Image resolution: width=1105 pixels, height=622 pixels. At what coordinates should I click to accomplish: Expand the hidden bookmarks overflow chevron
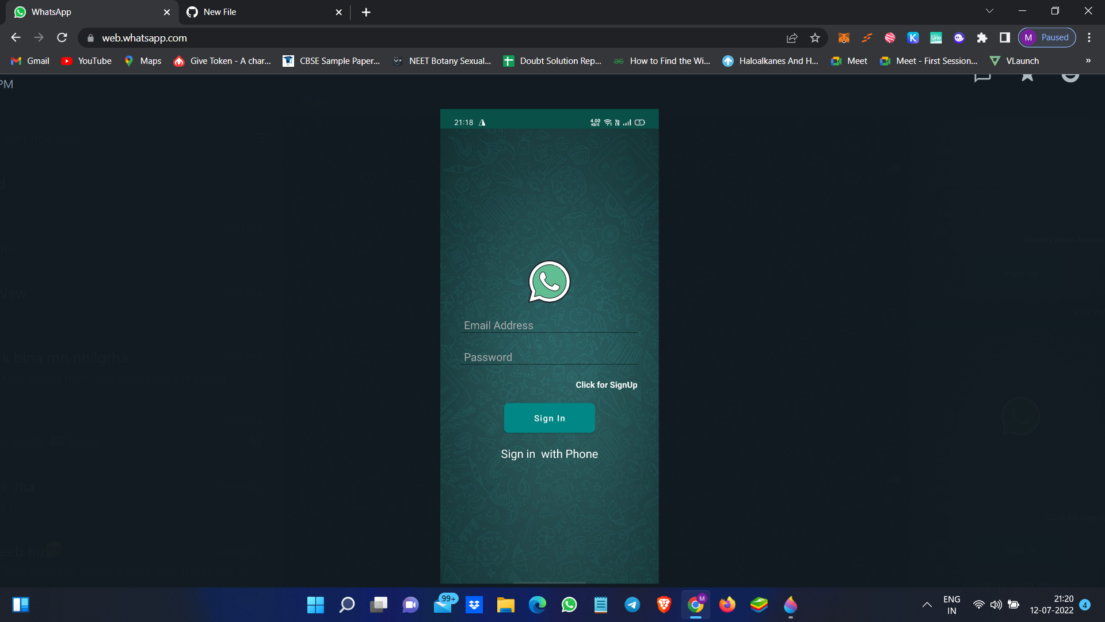[x=1088, y=60]
